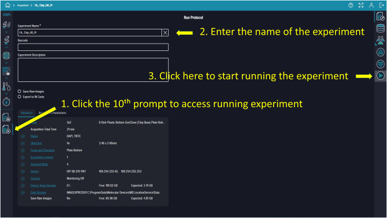
Task: Click the eject plate up arrow icon
Action: click(380, 52)
